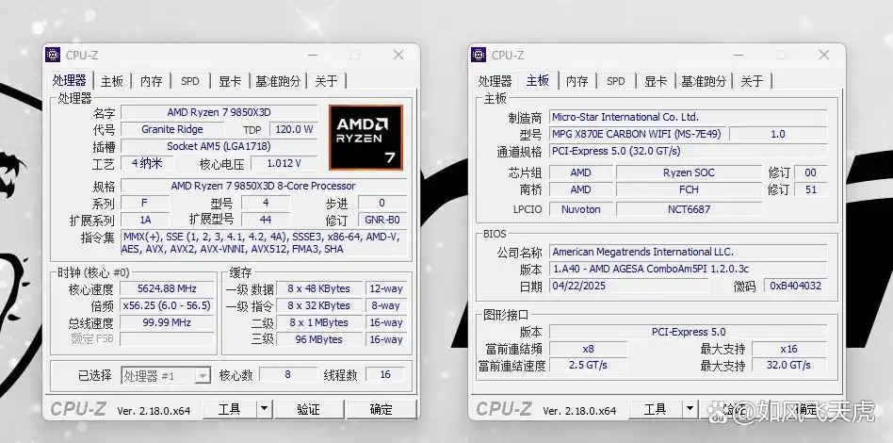Open SPD tab in right CPU-Z window
This screenshot has width=893, height=443.
tap(616, 81)
